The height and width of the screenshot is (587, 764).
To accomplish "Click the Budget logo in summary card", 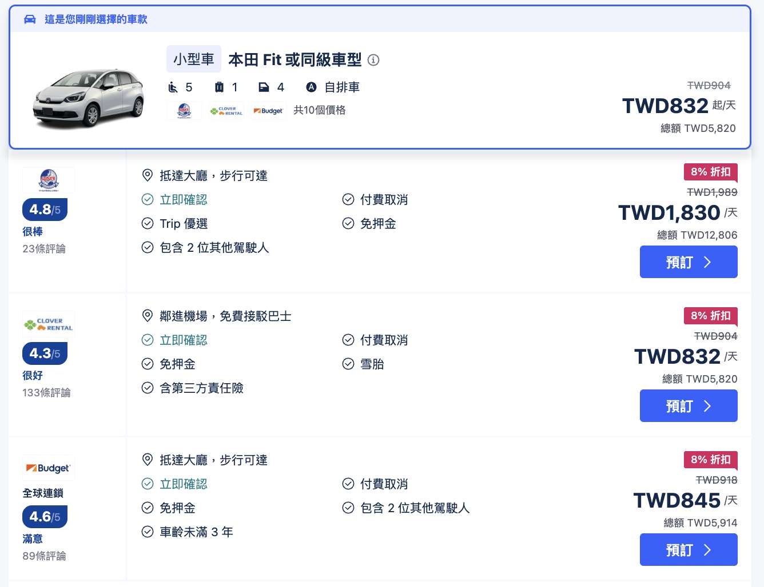I will (x=268, y=111).
